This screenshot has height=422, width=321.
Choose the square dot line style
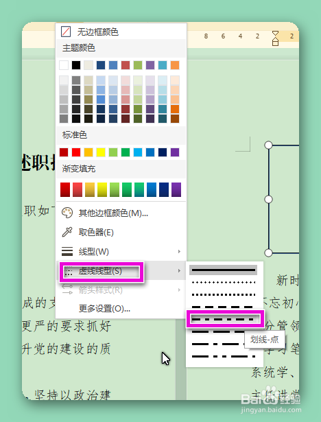click(x=224, y=294)
